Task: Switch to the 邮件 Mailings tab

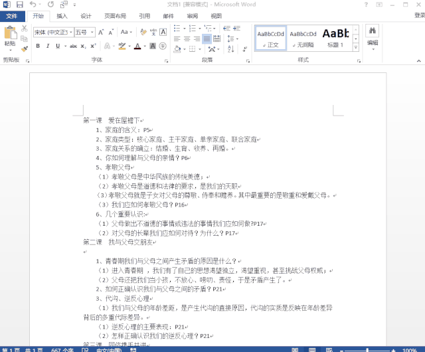Action: tap(168, 16)
